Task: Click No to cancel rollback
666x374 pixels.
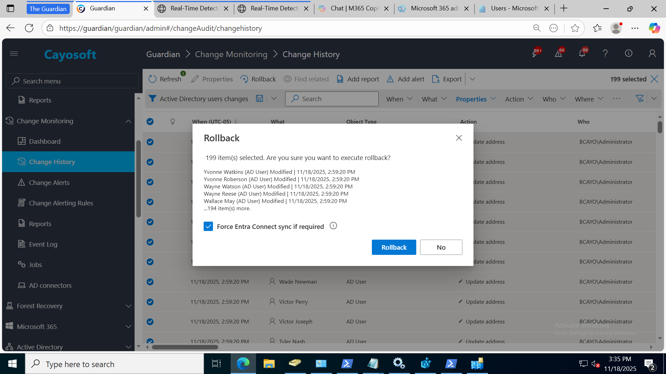Action: [441, 247]
